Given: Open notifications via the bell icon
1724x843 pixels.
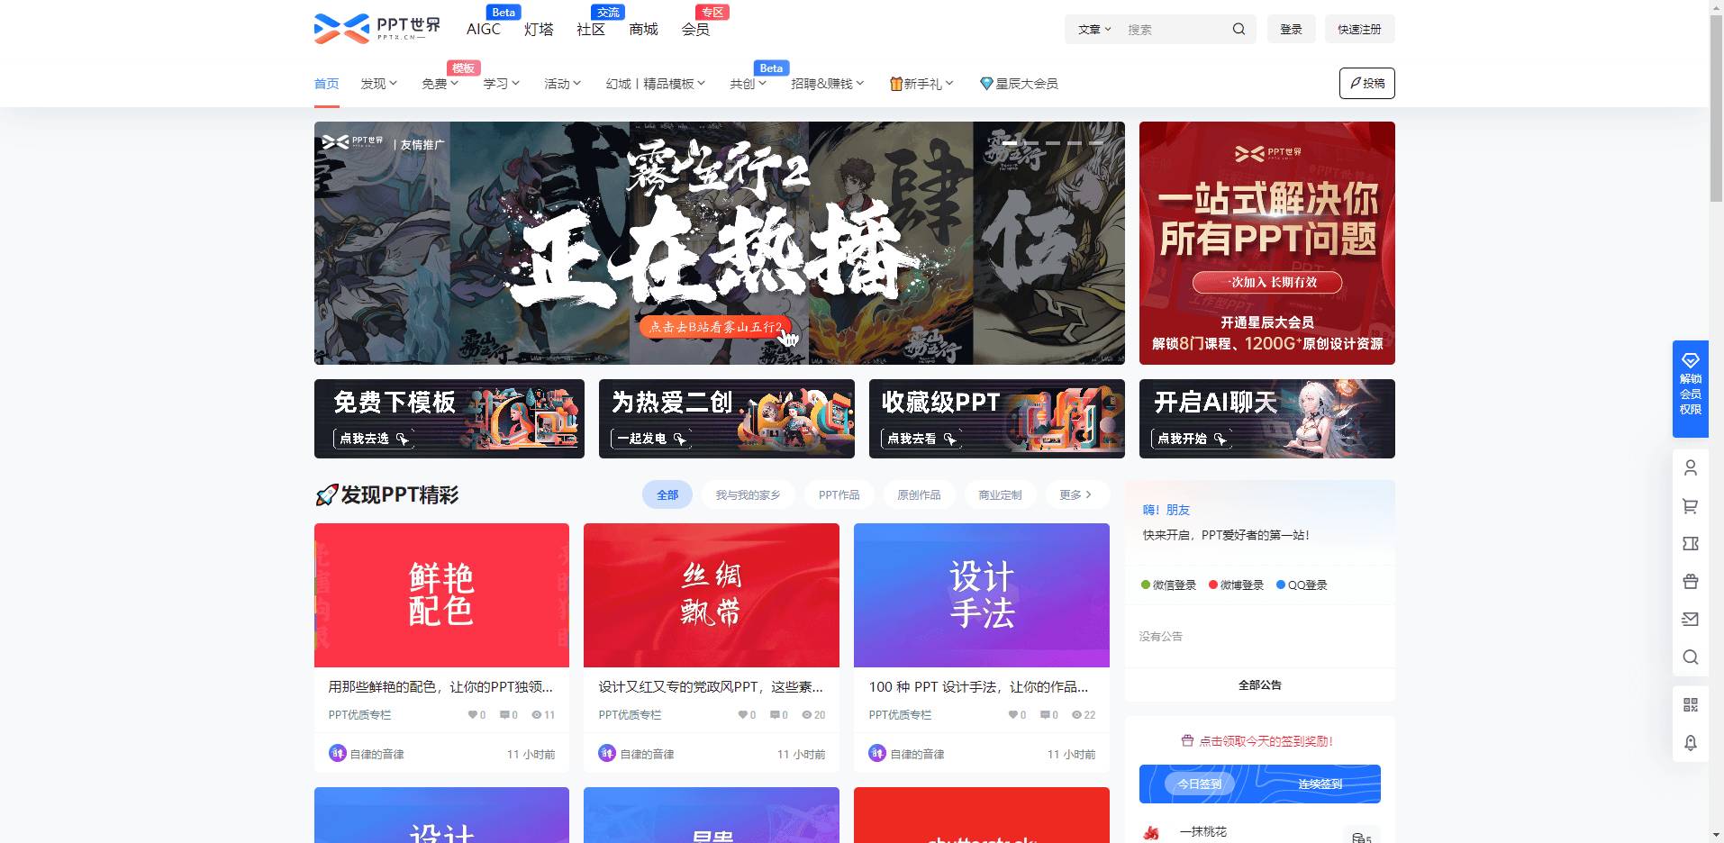Looking at the screenshot, I should [x=1691, y=743].
